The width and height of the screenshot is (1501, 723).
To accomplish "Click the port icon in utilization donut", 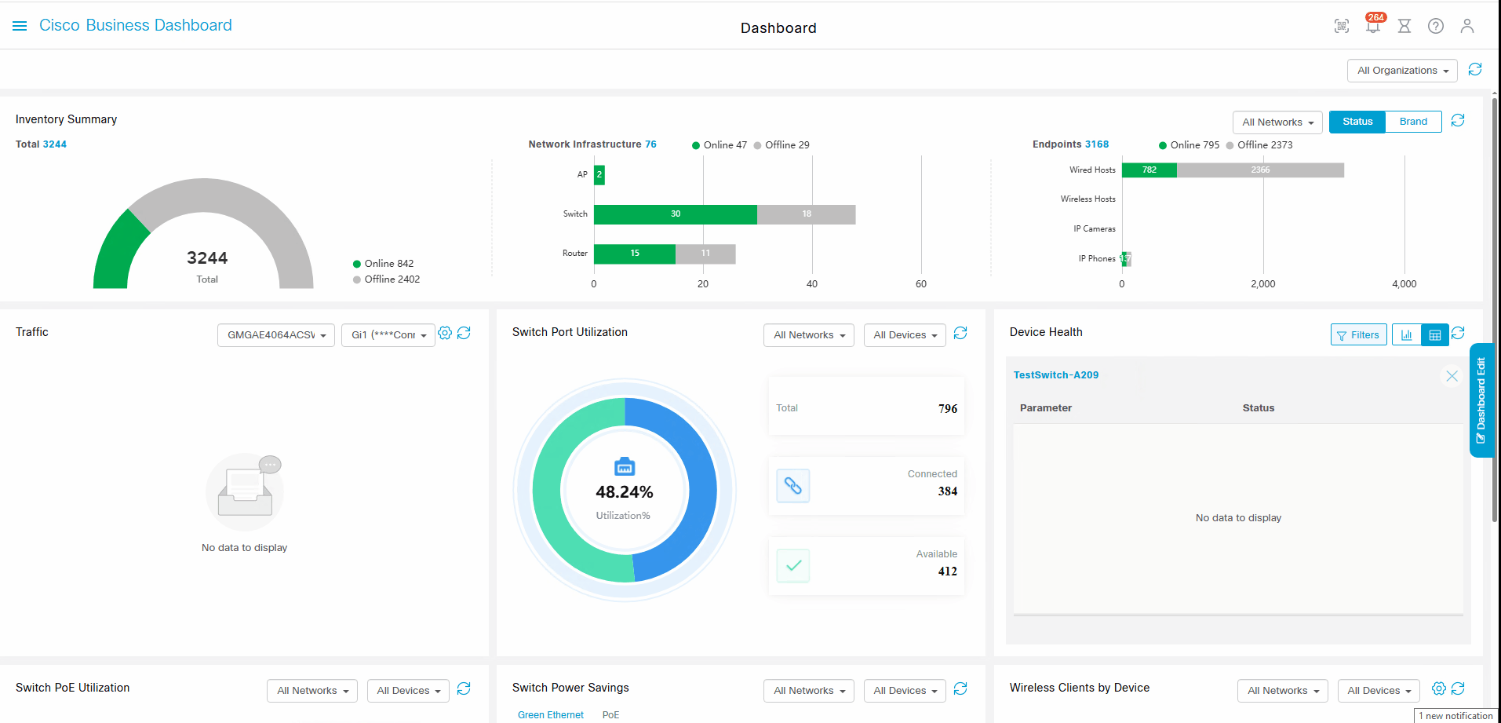I will (625, 466).
